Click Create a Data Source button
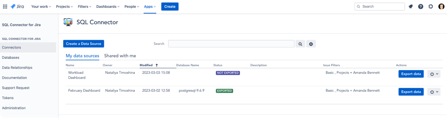The width and height of the screenshot is (447, 118). pos(84,44)
